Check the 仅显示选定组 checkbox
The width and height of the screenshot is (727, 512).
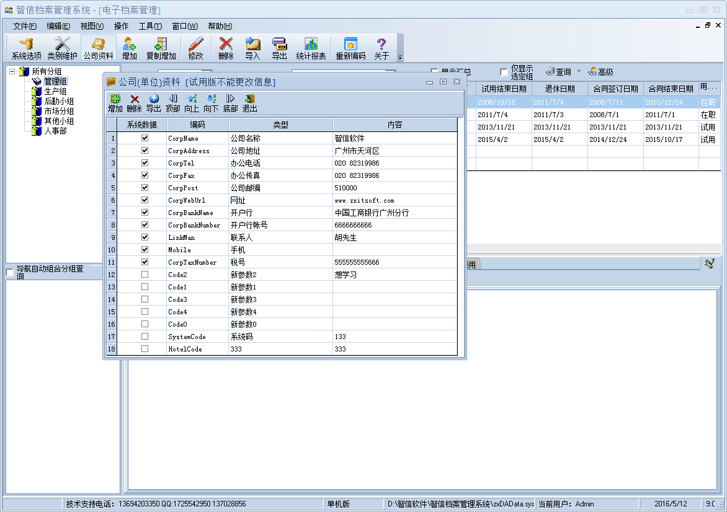point(504,73)
